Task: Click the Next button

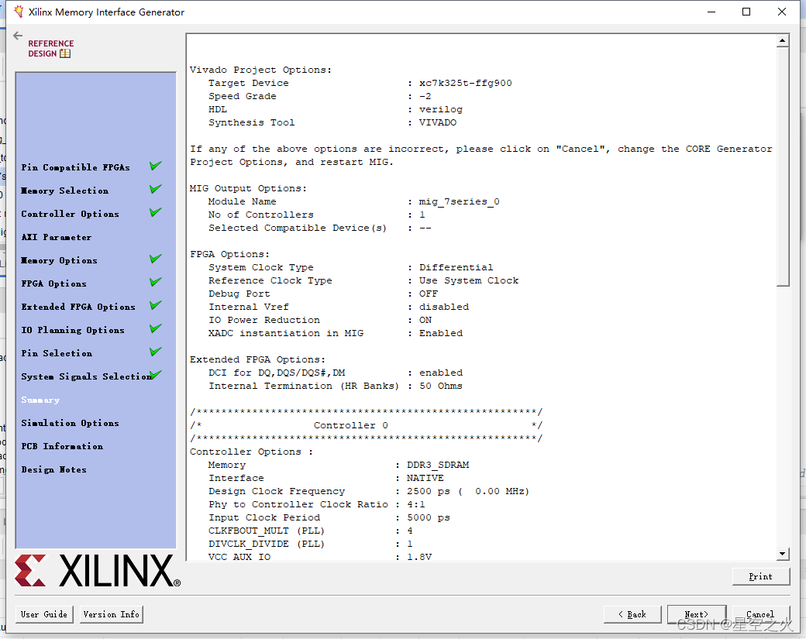Action: pos(697,614)
